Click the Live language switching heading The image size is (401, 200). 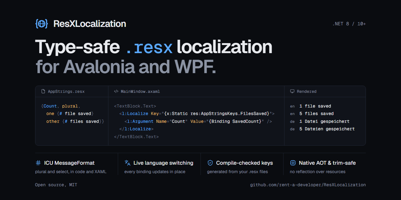click(163, 163)
